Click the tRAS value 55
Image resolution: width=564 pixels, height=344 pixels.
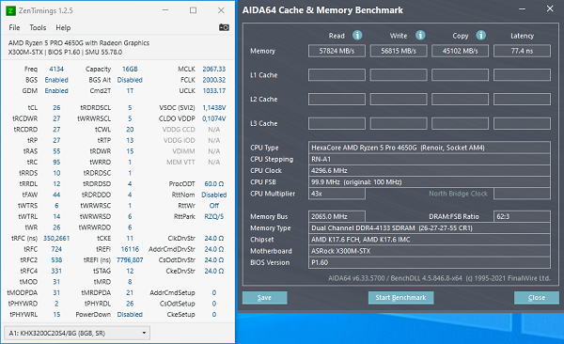56,151
